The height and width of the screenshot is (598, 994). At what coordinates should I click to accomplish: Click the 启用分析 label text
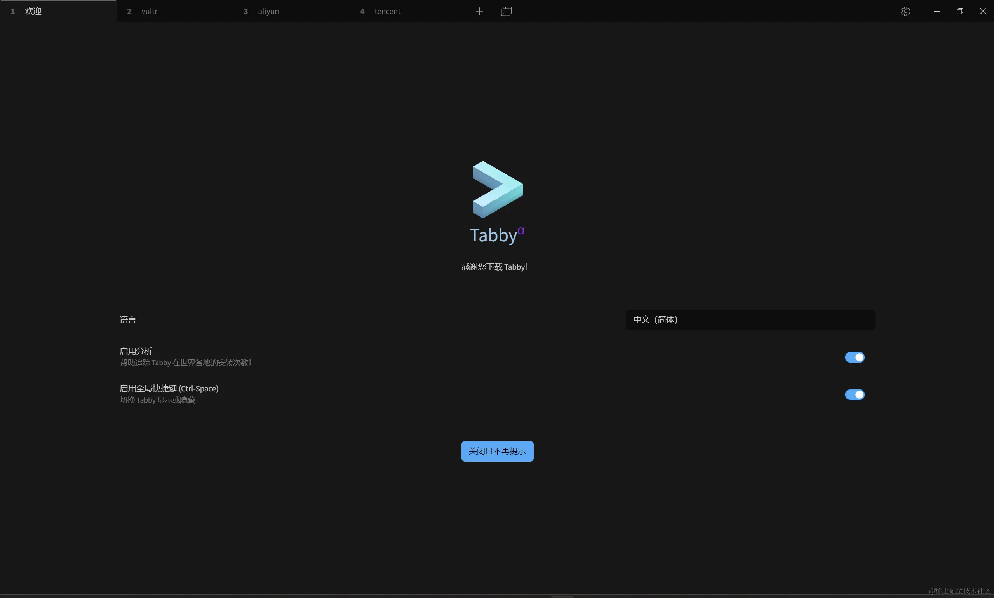point(136,351)
